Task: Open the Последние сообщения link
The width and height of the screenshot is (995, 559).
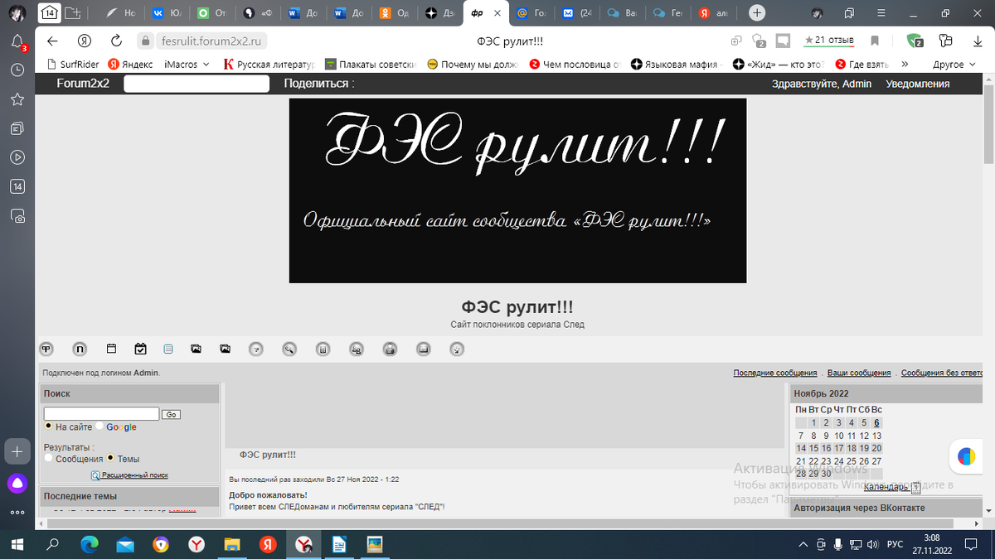Action: 774,373
